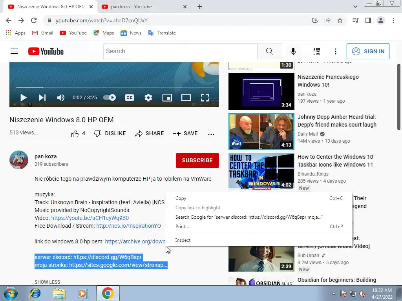Toggle the Chrome side panel

point(368,20)
